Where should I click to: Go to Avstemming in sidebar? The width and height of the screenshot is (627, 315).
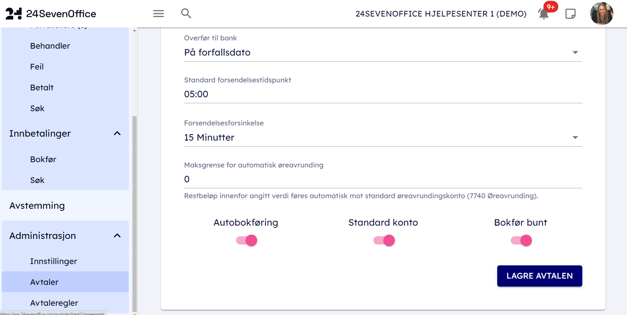37,206
